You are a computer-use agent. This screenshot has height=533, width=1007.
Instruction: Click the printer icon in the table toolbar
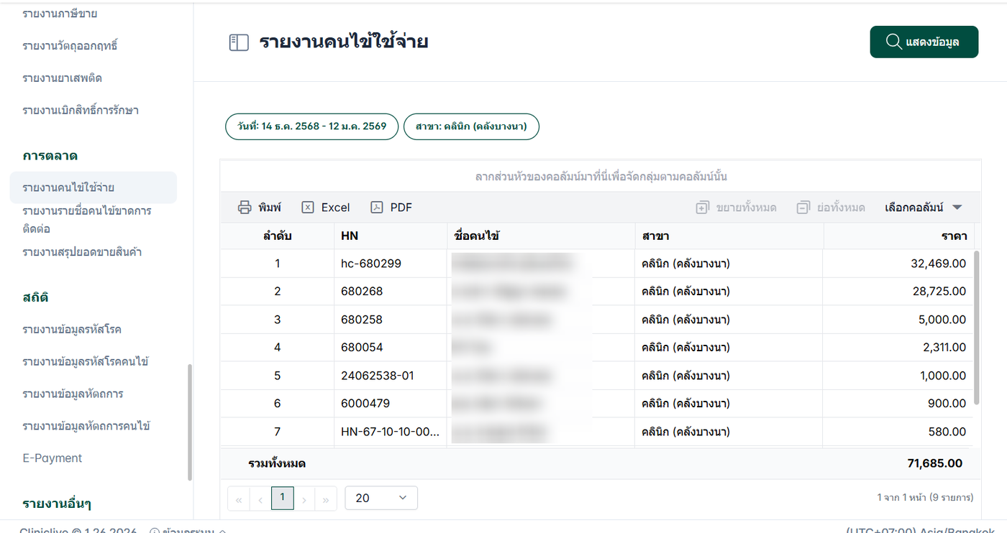(245, 208)
